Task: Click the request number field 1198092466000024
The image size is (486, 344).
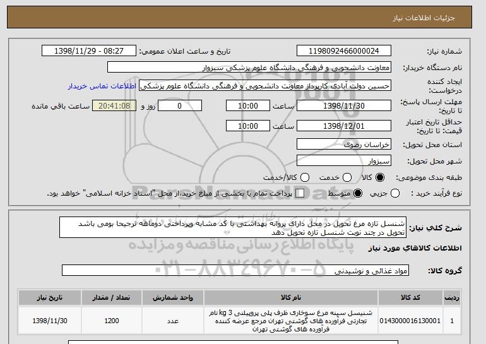Action: point(344,51)
